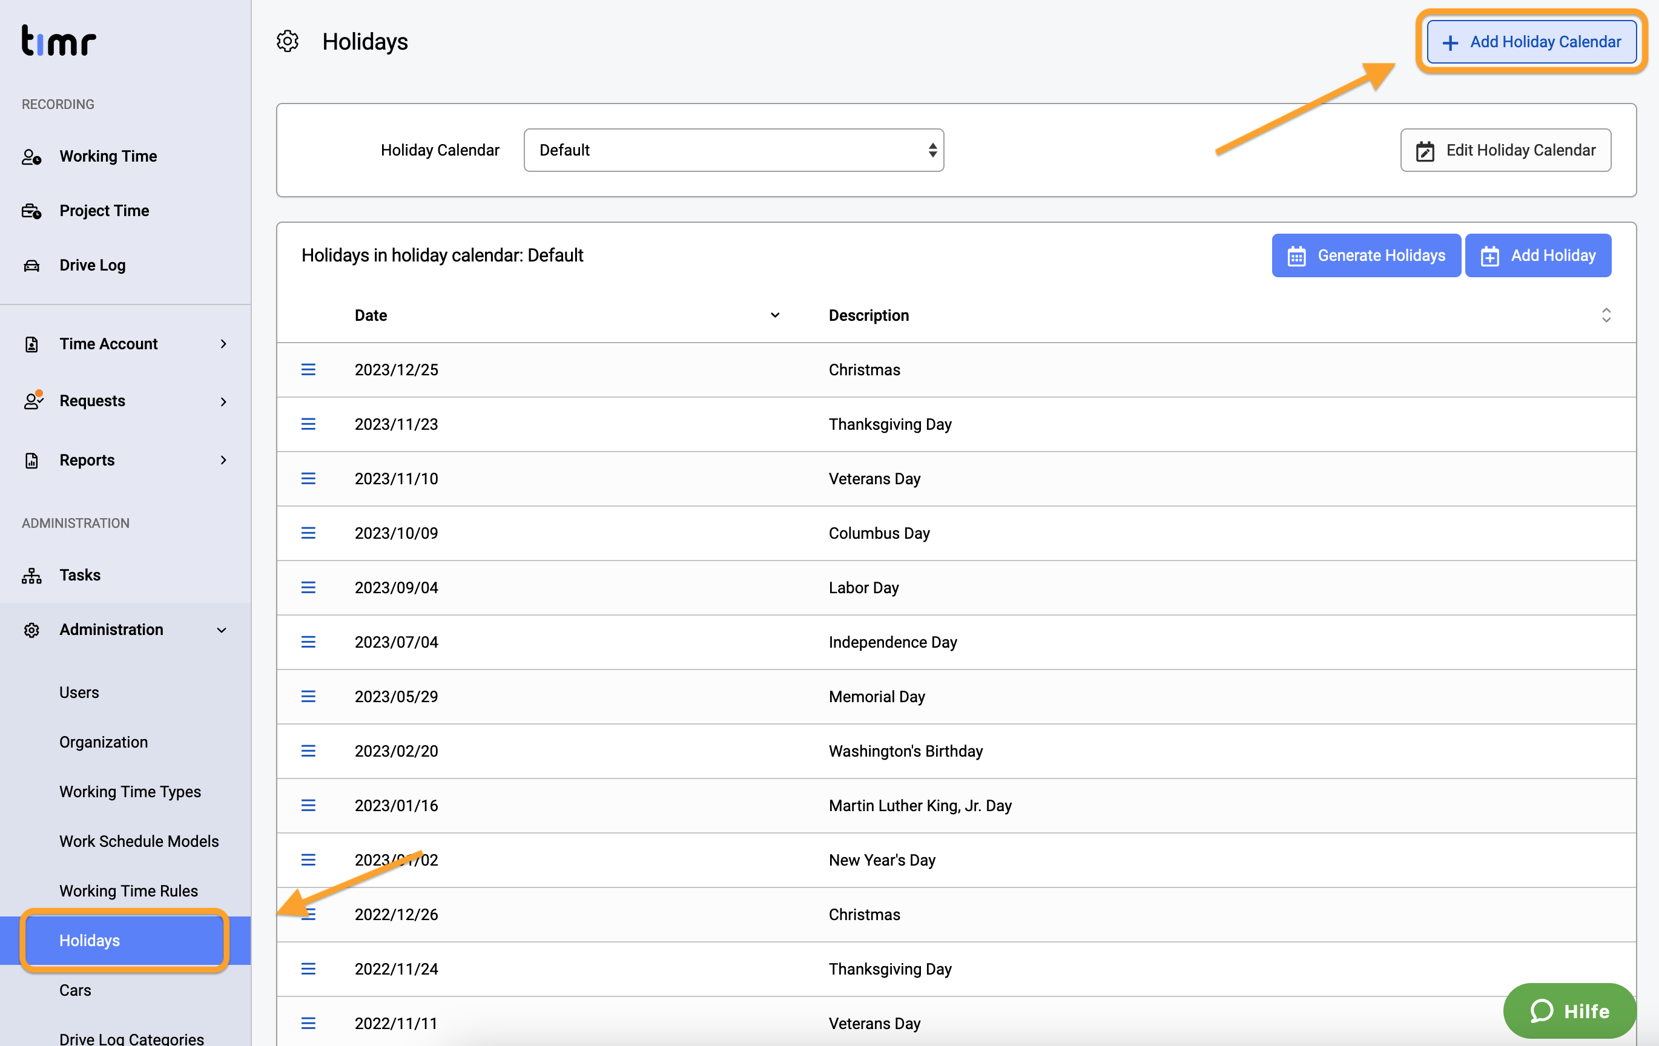Click the 2023/05/29 date cell
The width and height of the screenshot is (1659, 1046).
(x=396, y=696)
